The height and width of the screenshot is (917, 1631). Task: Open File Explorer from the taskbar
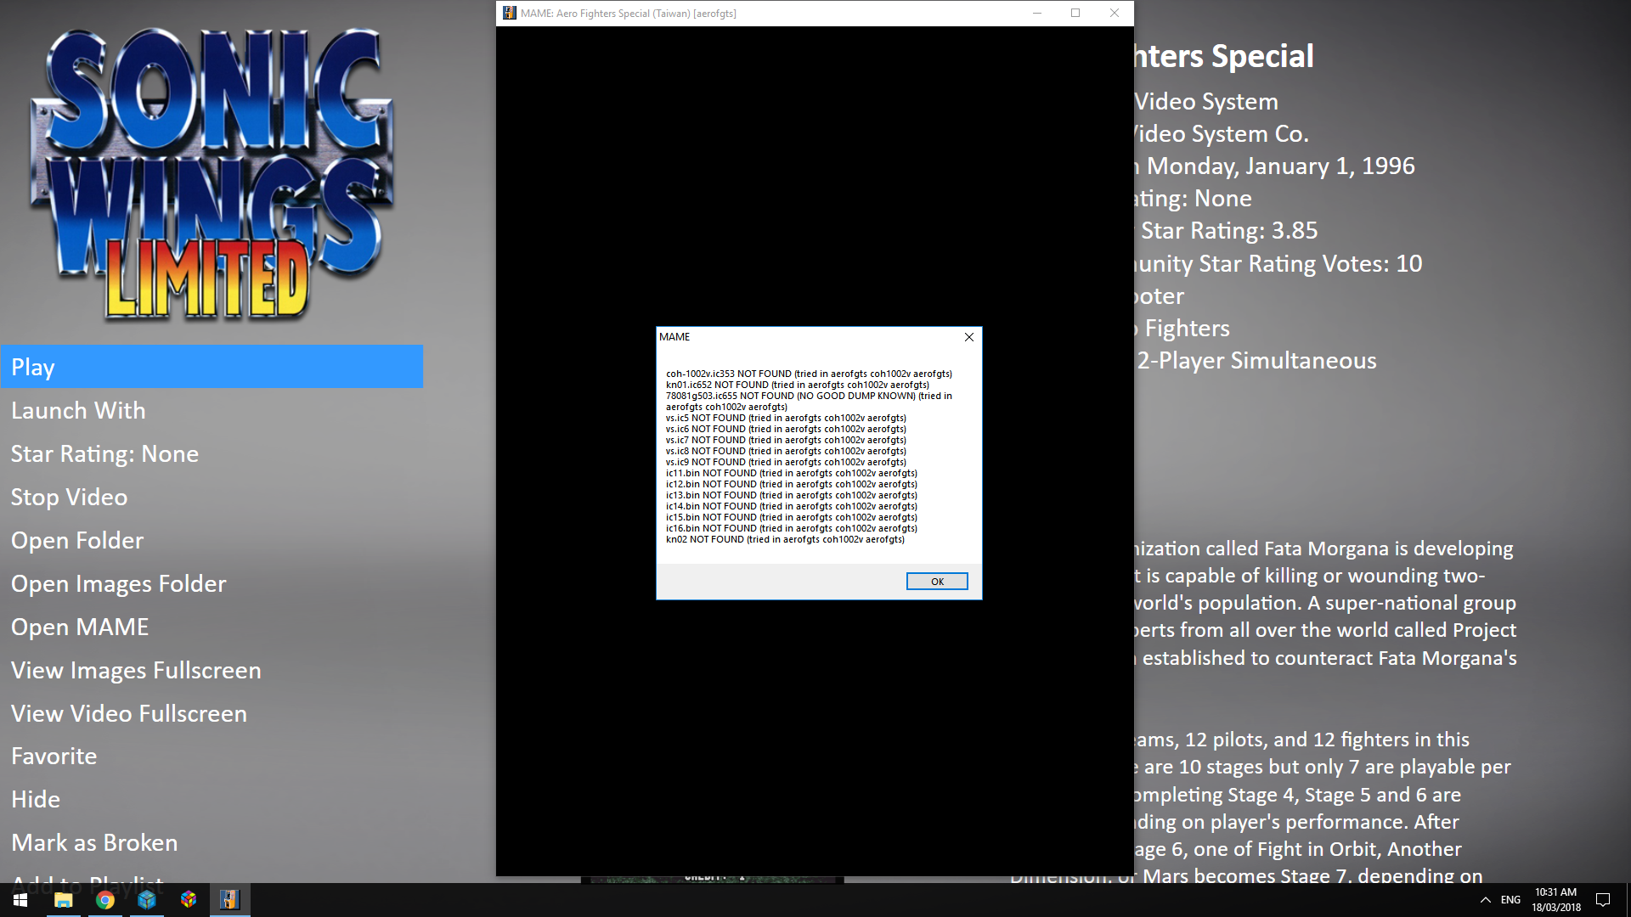(x=64, y=900)
